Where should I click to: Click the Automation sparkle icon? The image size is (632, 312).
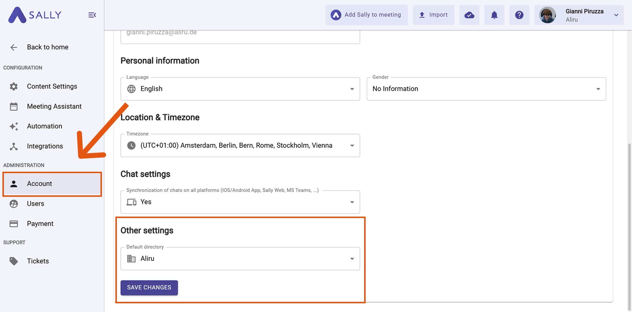click(14, 126)
